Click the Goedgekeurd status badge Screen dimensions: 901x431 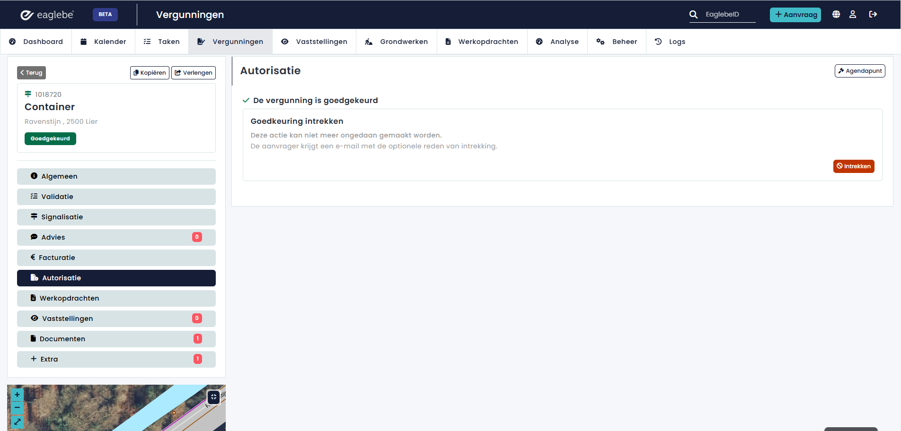click(x=50, y=138)
